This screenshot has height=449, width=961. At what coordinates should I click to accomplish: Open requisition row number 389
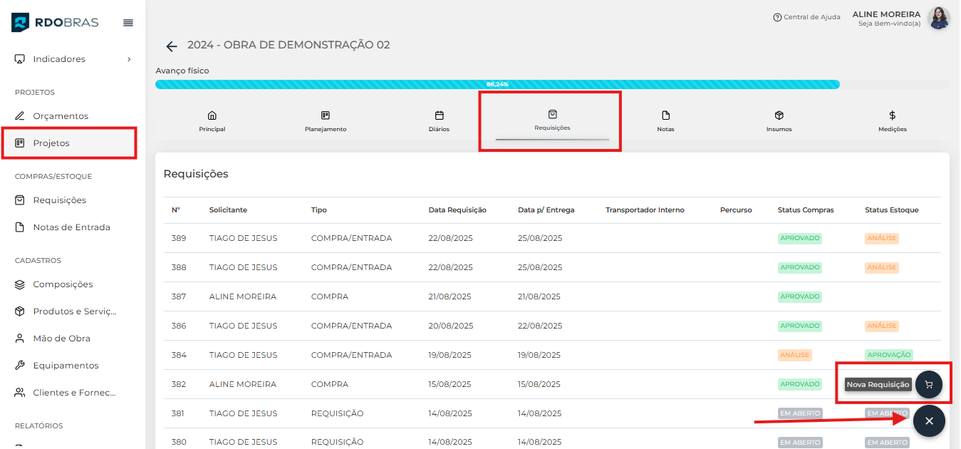178,238
